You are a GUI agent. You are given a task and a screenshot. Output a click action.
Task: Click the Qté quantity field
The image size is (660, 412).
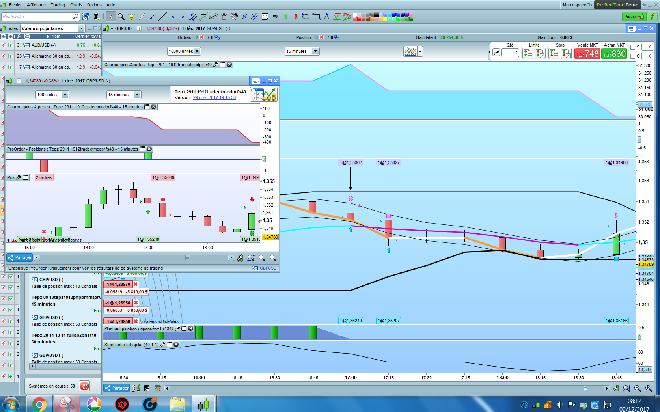pos(510,52)
